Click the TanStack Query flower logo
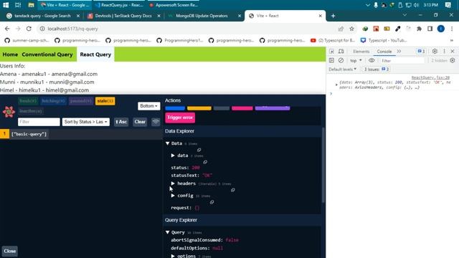This screenshot has height=258, width=459. pos(9,112)
